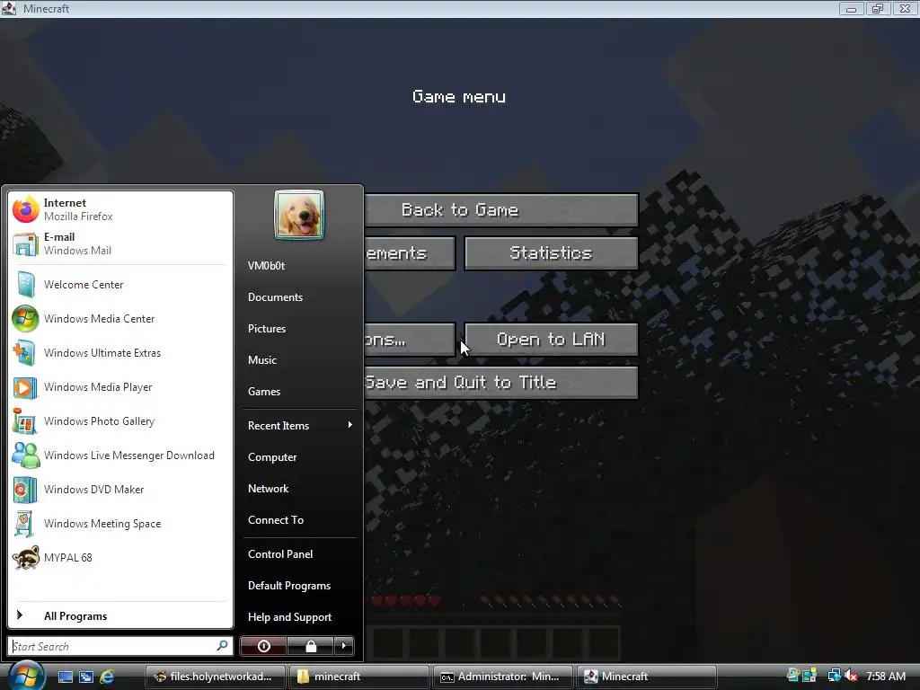Viewport: 920px width, 690px height.
Task: Open Control Panel
Action: (x=298, y=553)
